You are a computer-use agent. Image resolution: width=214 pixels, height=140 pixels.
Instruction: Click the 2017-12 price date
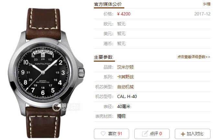tap(202, 14)
